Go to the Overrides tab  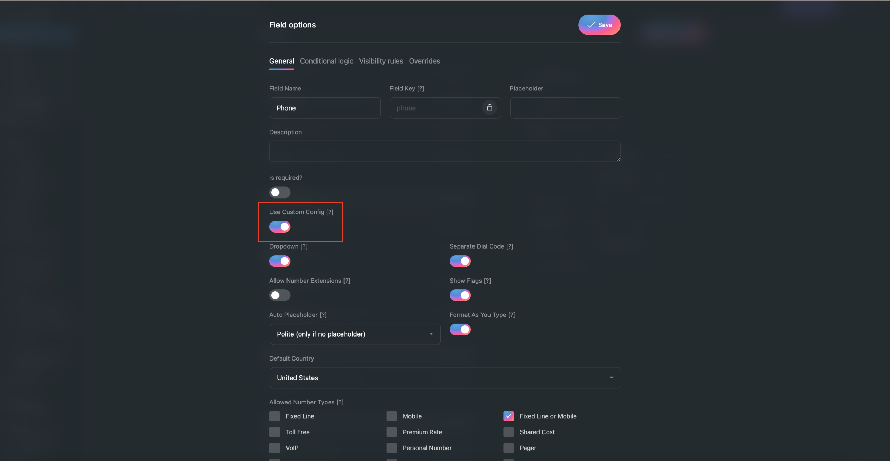tap(424, 61)
